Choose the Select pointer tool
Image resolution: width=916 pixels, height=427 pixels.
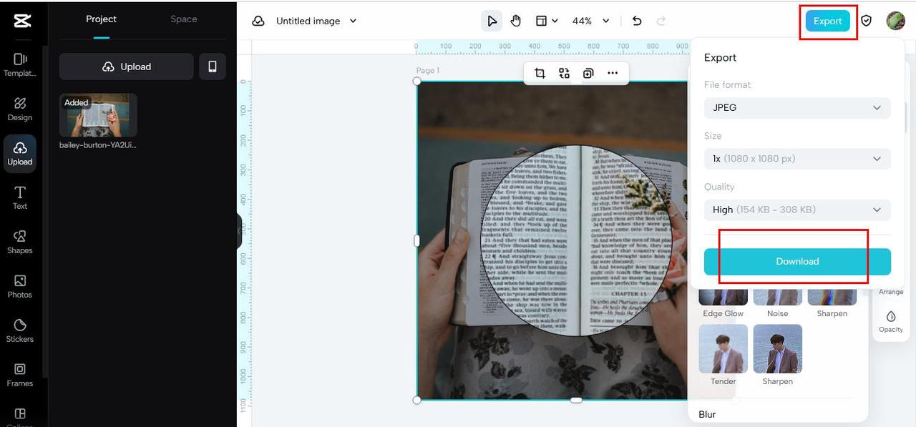click(x=492, y=21)
